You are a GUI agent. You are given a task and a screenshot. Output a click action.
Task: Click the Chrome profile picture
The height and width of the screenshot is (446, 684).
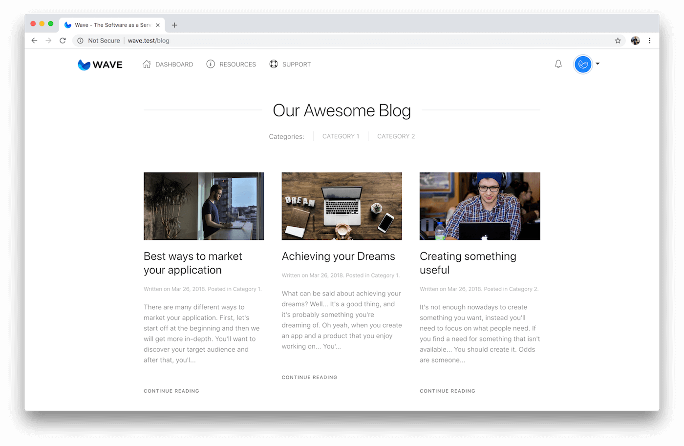point(635,41)
